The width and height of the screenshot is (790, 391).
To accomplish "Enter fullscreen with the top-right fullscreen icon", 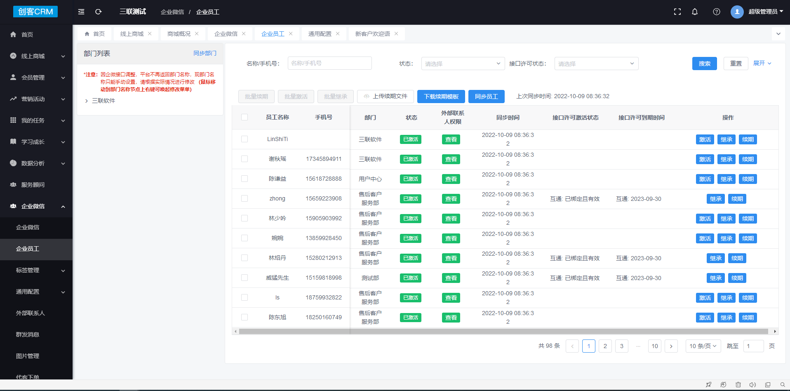I will (x=677, y=12).
